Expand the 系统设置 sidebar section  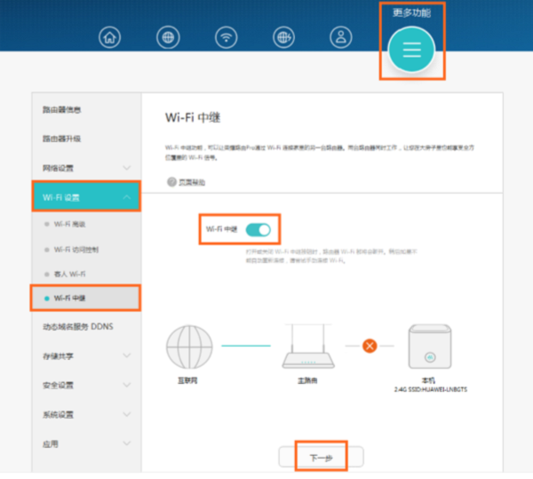coord(86,414)
